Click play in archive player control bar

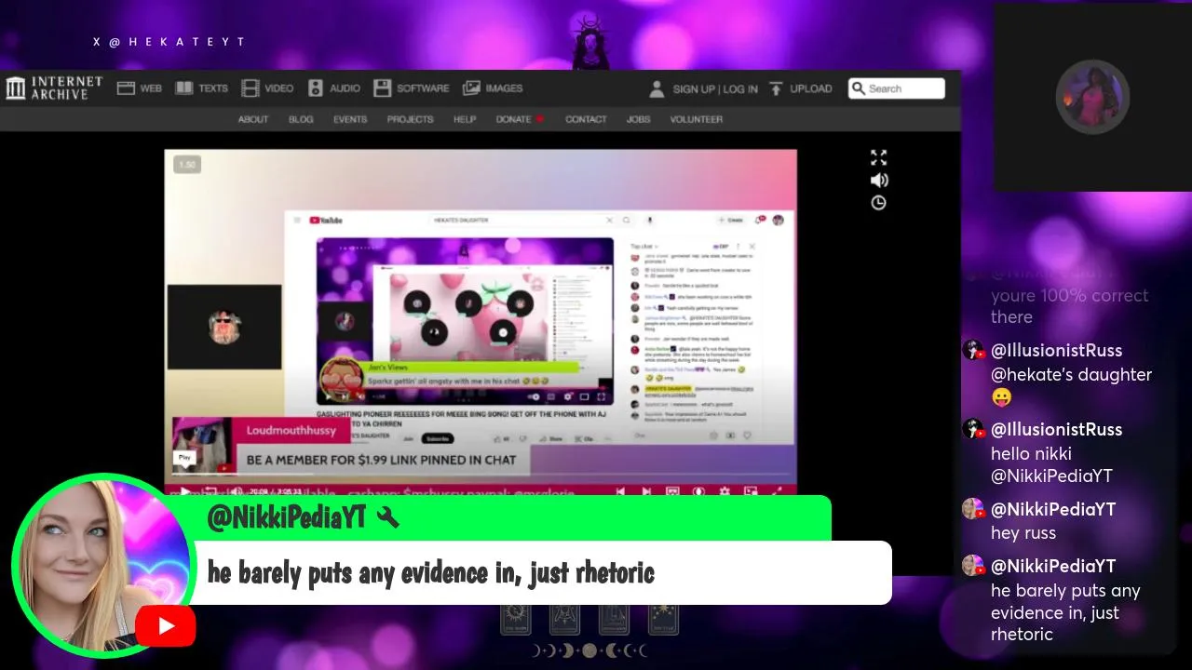coord(185,491)
